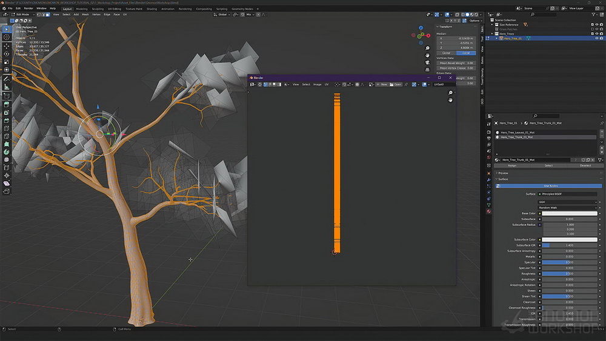Select Hero_Tree_Leaves_01_Mat material slot
This screenshot has height=341, width=606.
click(546, 133)
